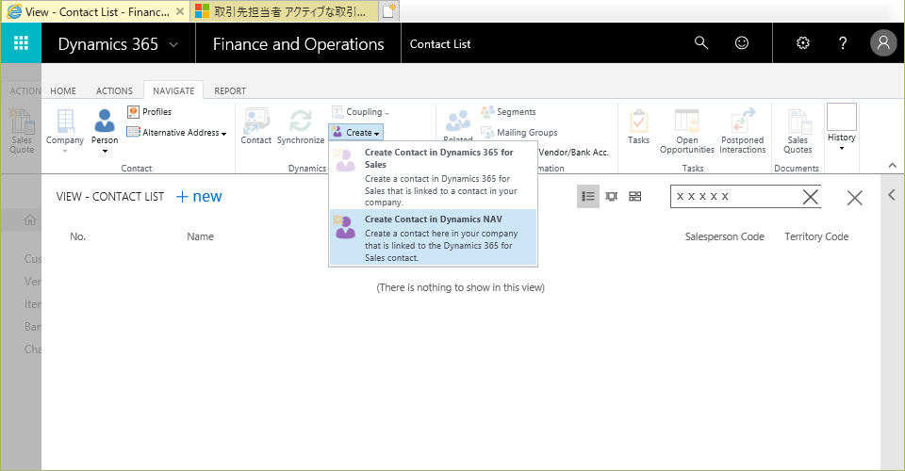Open Postponed Interactions
905x471 pixels.
(742, 132)
